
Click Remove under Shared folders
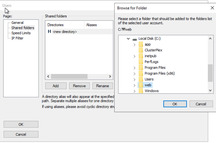[x=79, y=86]
